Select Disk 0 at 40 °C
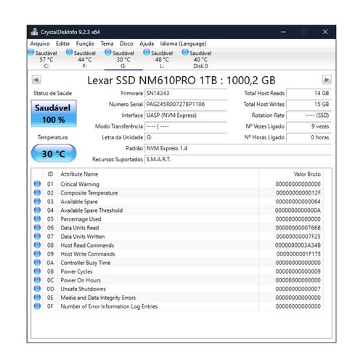The width and height of the screenshot is (363, 363). click(x=200, y=60)
